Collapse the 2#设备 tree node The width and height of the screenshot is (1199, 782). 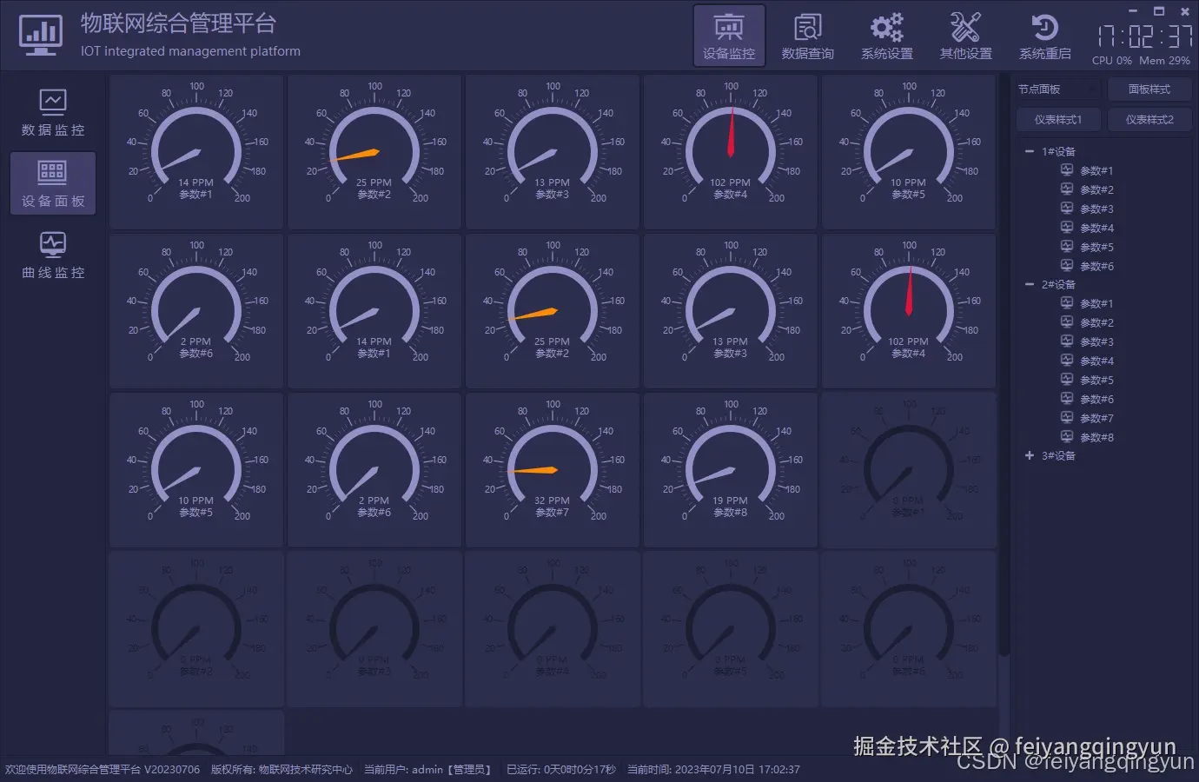click(x=1030, y=284)
